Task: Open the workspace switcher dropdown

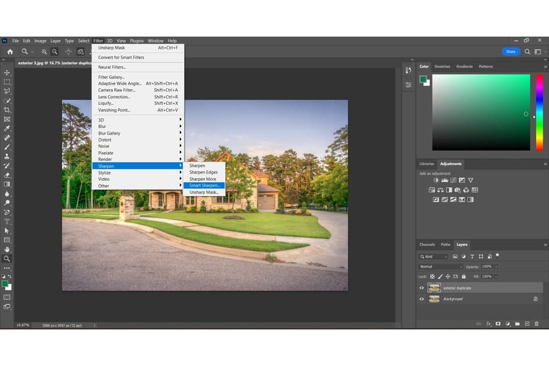Action: pos(538,52)
